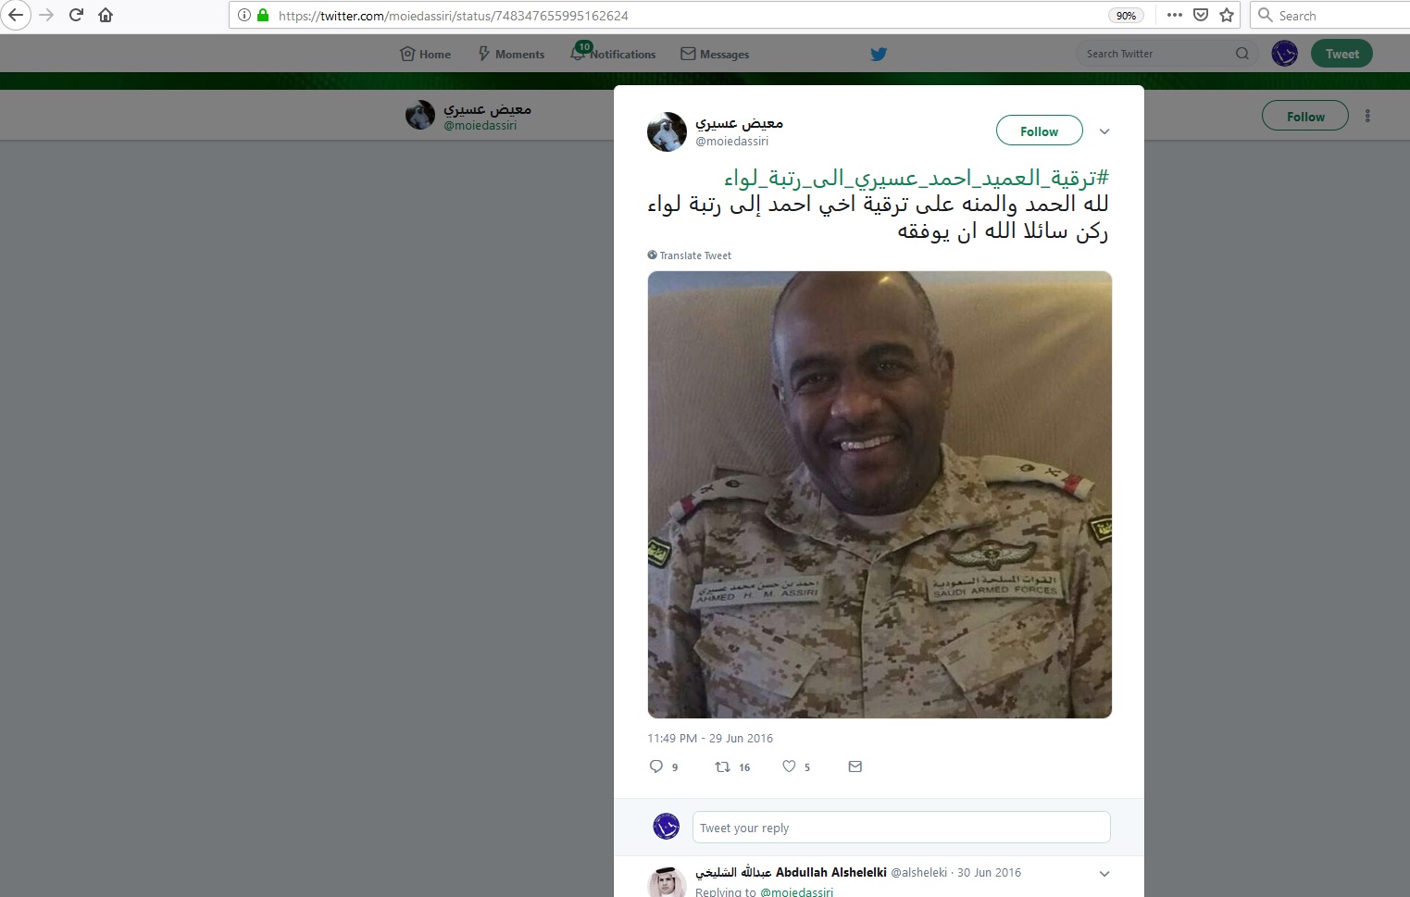Open the attached photo in the tweet
The image size is (1410, 897).
[880, 494]
